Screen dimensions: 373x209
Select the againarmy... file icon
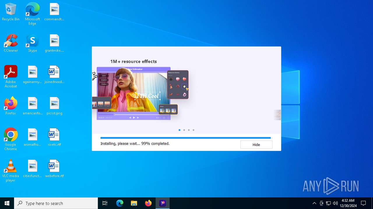[x=32, y=75]
